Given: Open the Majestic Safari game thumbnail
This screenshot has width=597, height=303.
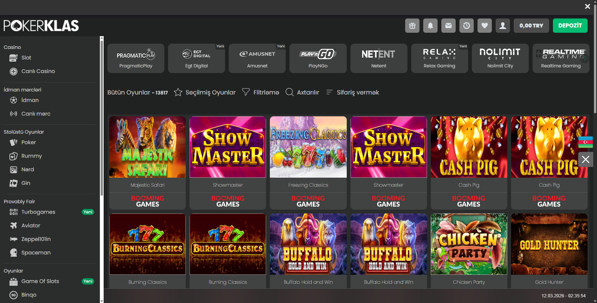Looking at the screenshot, I should 147,147.
